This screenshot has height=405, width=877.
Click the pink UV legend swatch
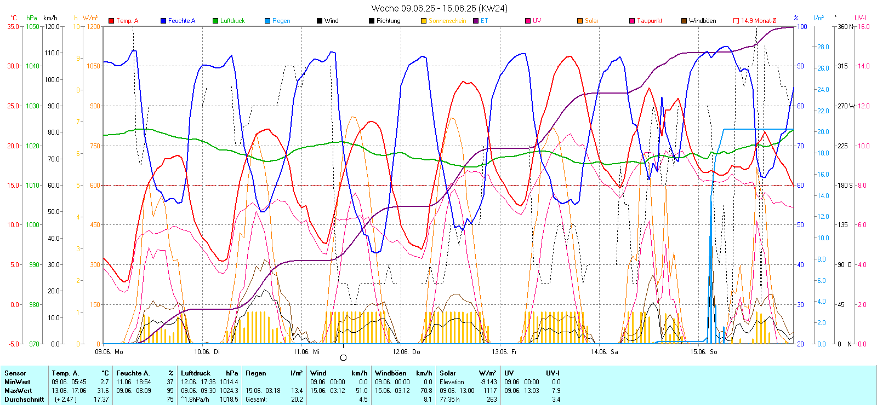point(528,21)
